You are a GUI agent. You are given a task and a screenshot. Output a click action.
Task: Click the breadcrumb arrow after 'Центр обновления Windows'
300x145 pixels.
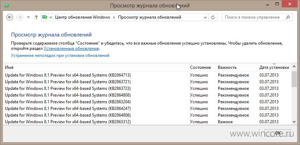[x=114, y=17]
